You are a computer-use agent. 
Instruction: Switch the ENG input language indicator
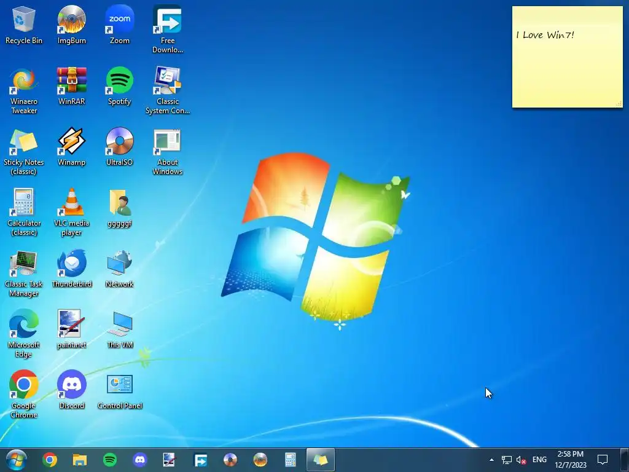pos(539,460)
